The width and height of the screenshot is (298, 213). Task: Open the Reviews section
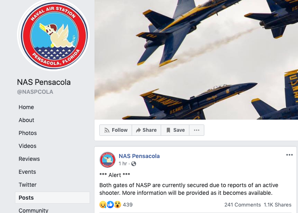(x=29, y=159)
